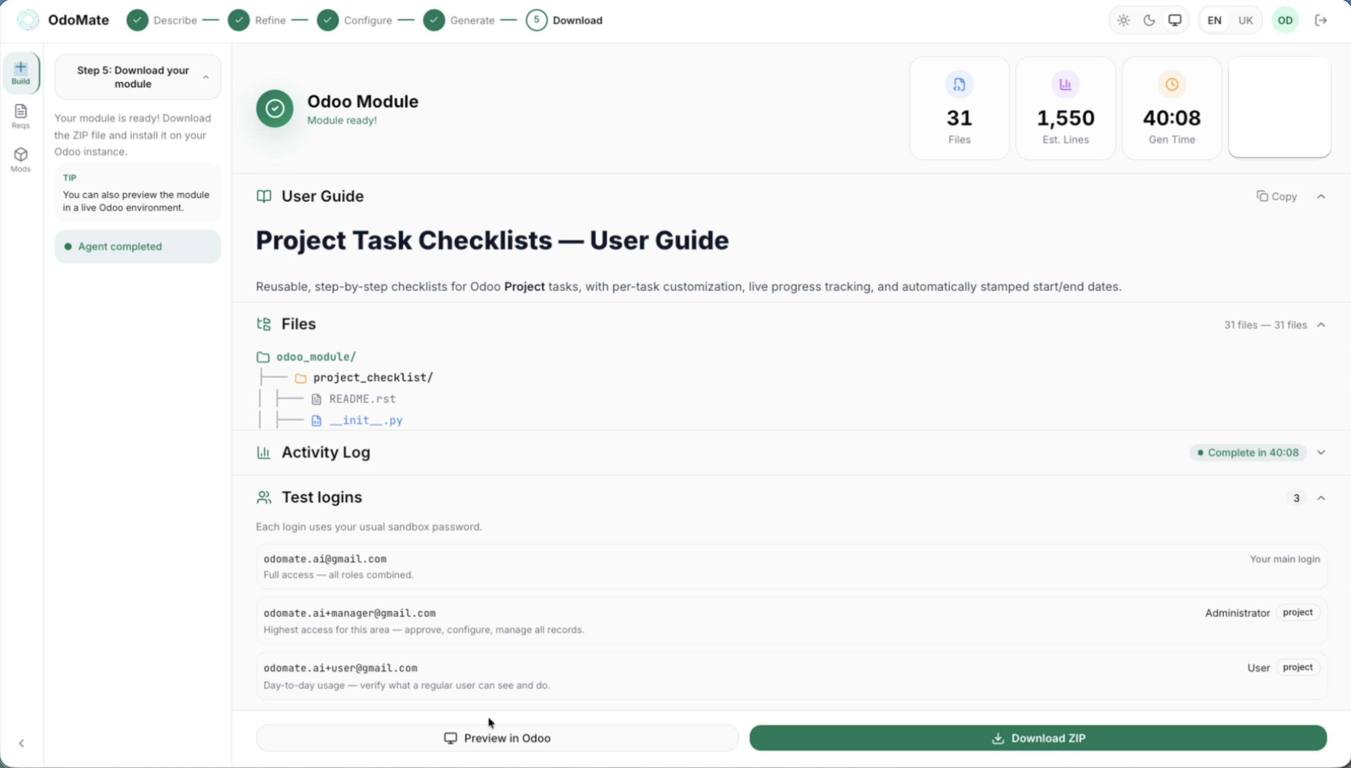The width and height of the screenshot is (1351, 768).
Task: Expand the Activity Log section
Action: (x=1321, y=452)
